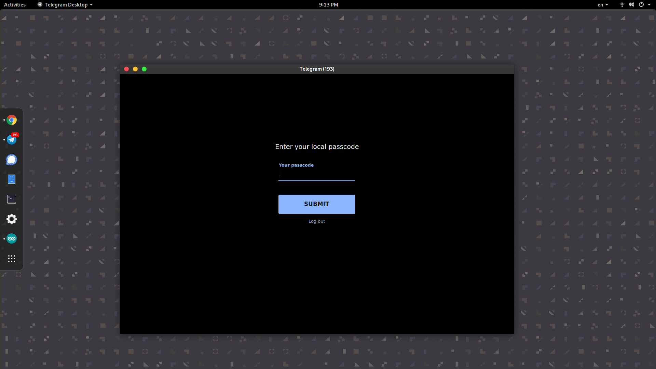Show all applications grid
This screenshot has height=369, width=656.
click(x=12, y=259)
